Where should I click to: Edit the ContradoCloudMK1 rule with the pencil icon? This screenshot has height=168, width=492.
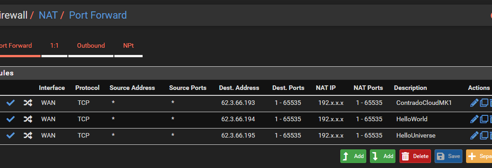click(x=474, y=103)
